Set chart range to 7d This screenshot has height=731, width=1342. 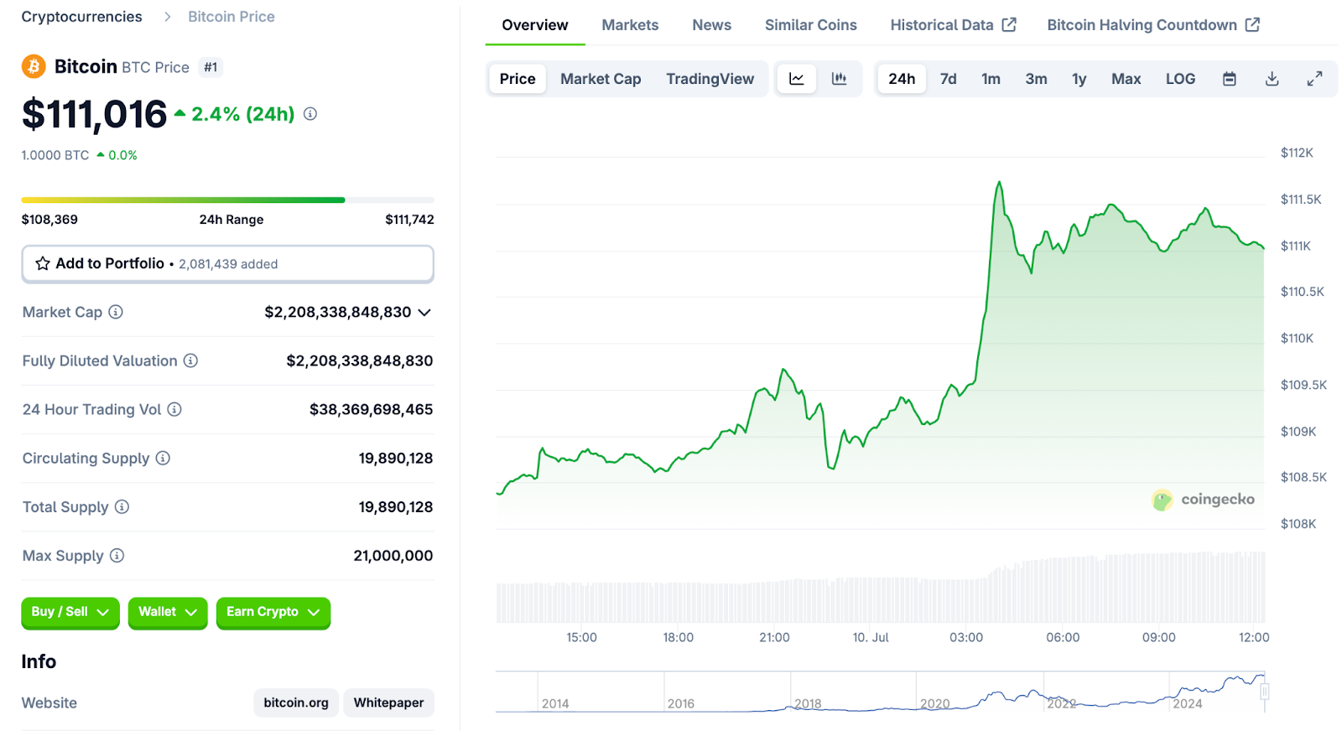click(949, 79)
